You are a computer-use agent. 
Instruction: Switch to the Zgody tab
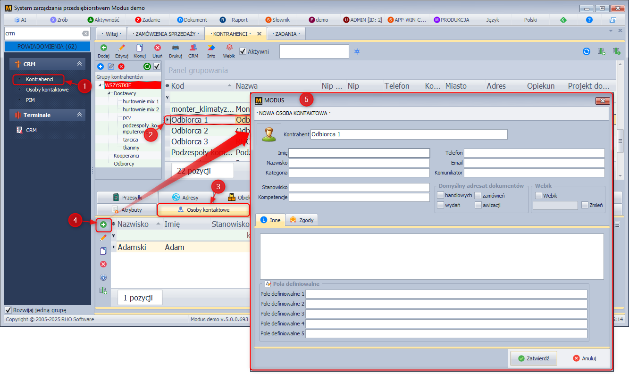(x=302, y=220)
